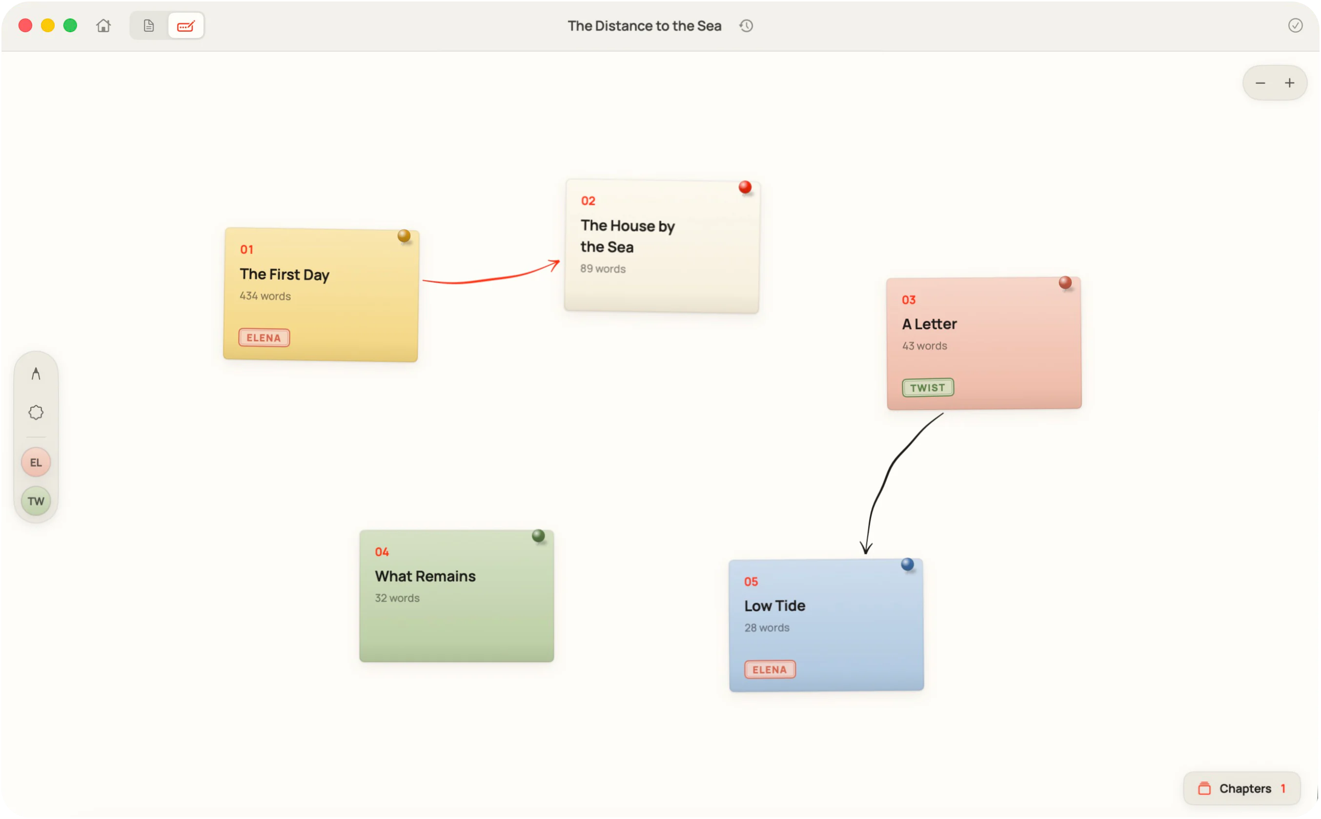Select the shape stamp tool
Screen dimensions: 1321x819
click(x=36, y=412)
